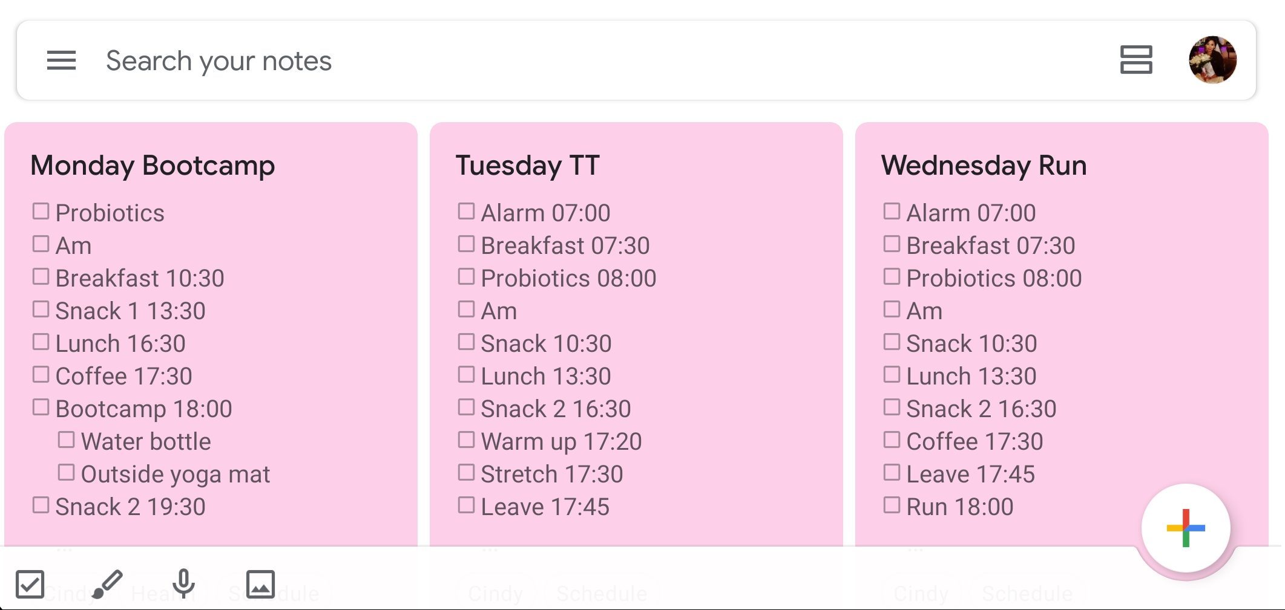Check off Warm up 17:20

(466, 440)
